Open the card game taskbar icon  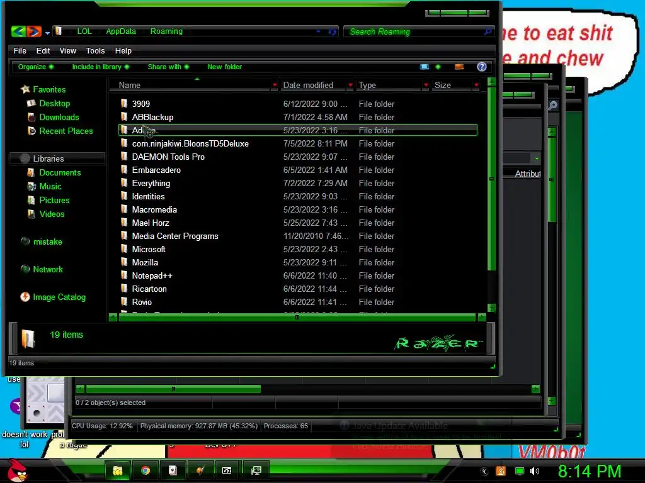pyautogui.click(x=173, y=470)
